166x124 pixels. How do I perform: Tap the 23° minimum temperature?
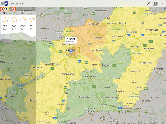[31, 29]
